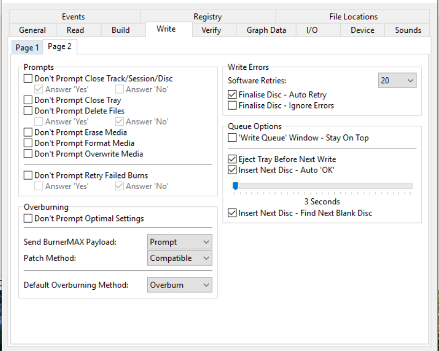Click the Auto 'OK' seconds slider thumb

tap(235, 186)
